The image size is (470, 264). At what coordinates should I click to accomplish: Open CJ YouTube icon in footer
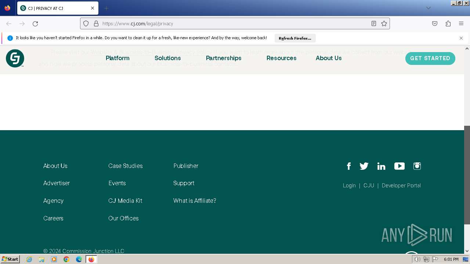pyautogui.click(x=399, y=166)
